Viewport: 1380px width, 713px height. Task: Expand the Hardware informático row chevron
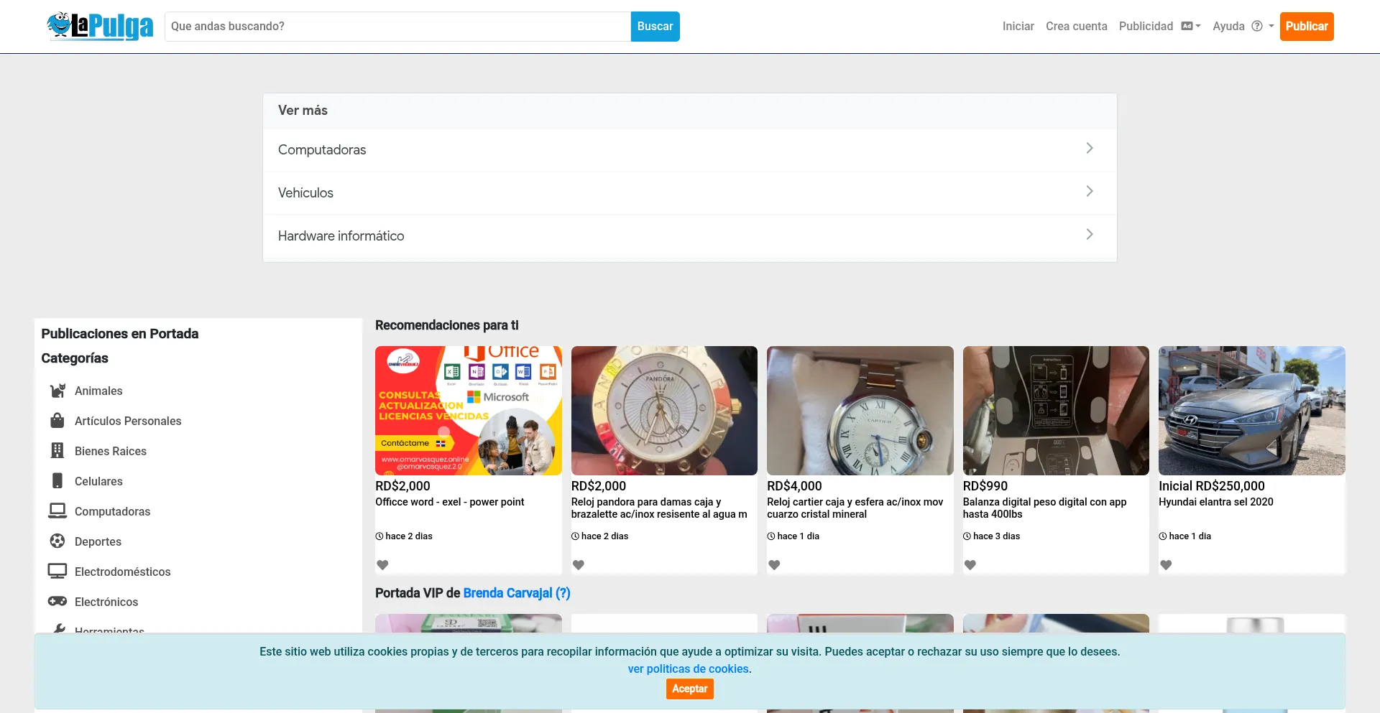[1090, 234]
